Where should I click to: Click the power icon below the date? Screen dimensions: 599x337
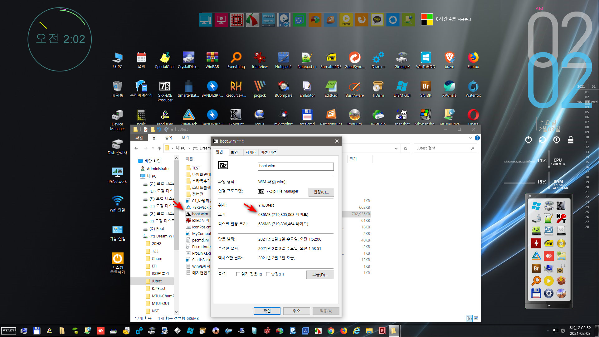point(528,139)
